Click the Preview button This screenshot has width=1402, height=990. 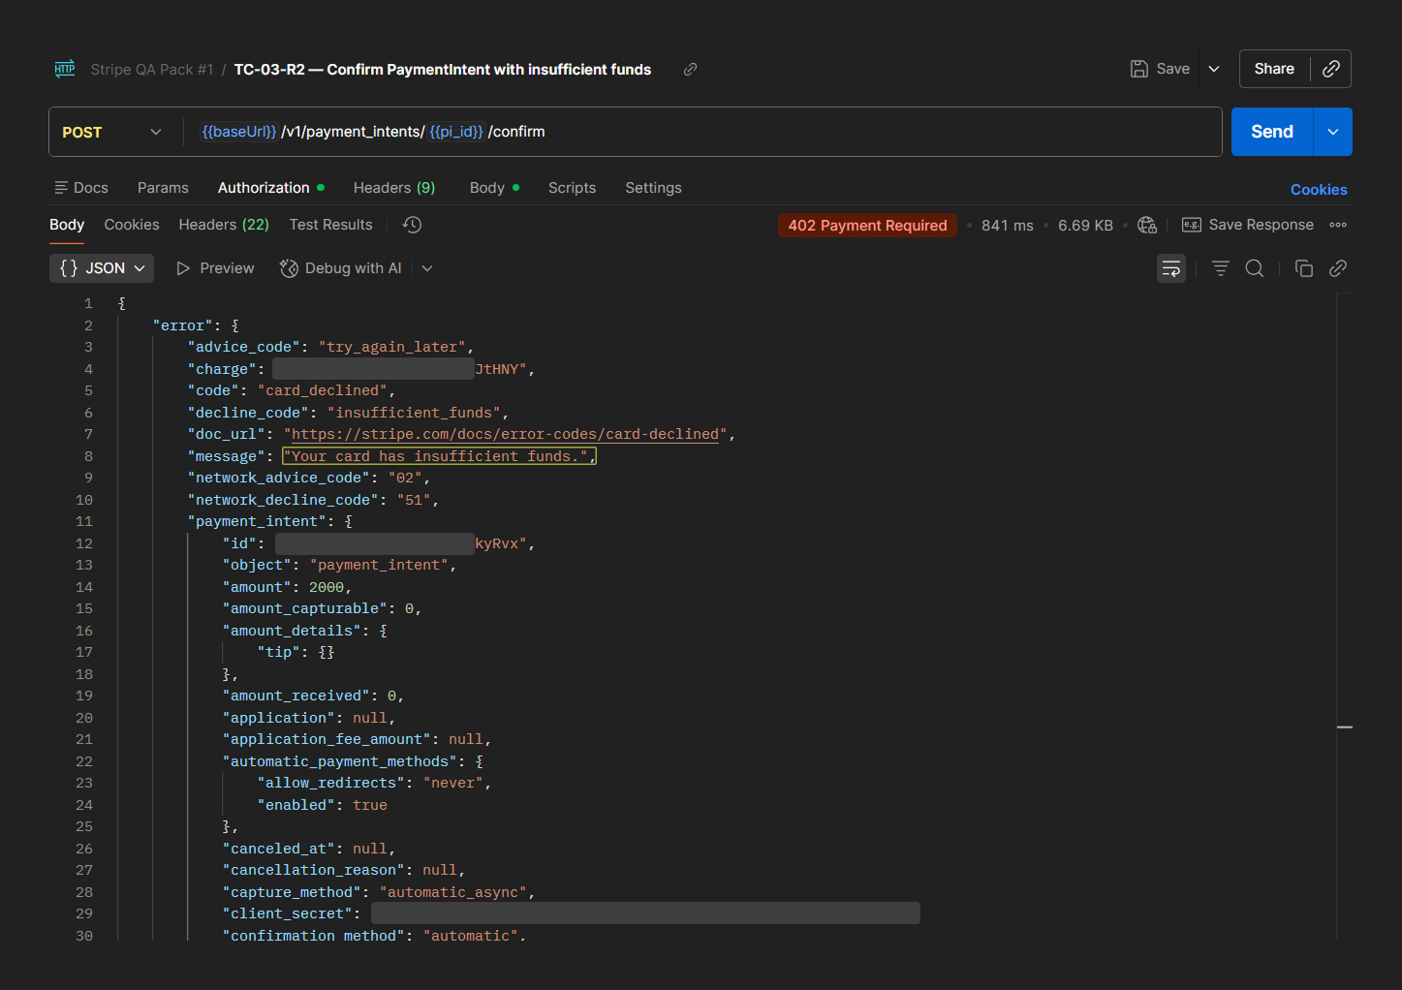pos(215,268)
